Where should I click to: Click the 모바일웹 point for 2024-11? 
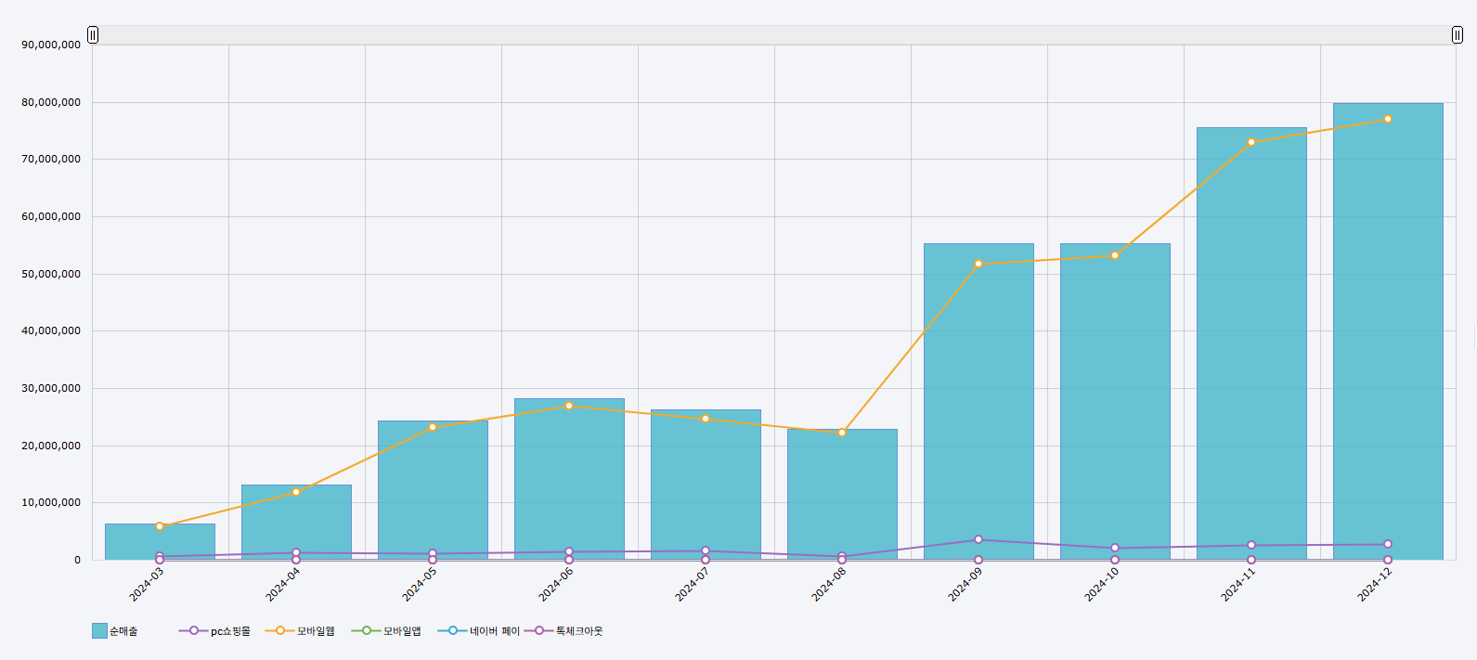(1251, 142)
